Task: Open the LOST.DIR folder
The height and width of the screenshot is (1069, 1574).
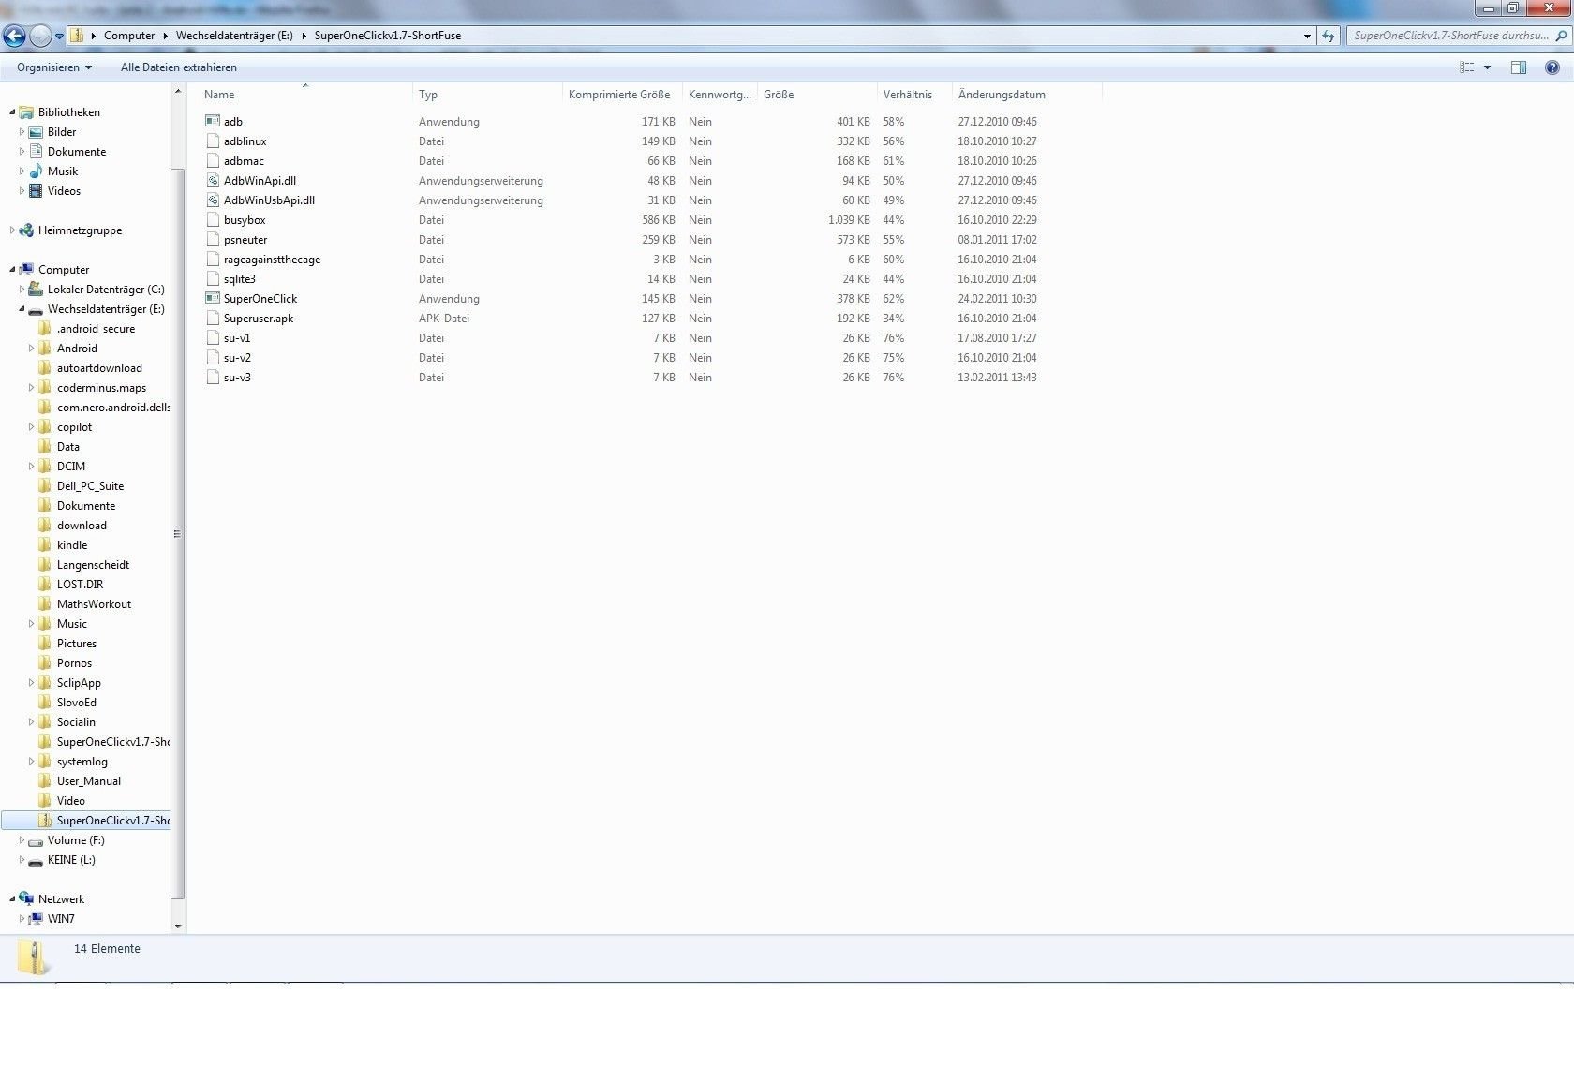Action: point(79,585)
